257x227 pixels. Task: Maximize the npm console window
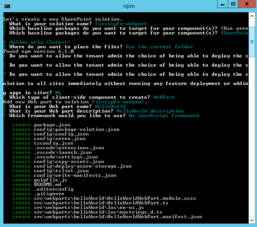tap(233, 4)
